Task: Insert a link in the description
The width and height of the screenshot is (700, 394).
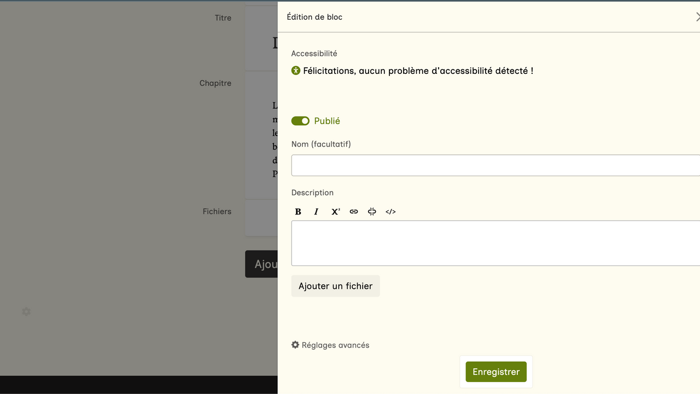Action: [354, 212]
